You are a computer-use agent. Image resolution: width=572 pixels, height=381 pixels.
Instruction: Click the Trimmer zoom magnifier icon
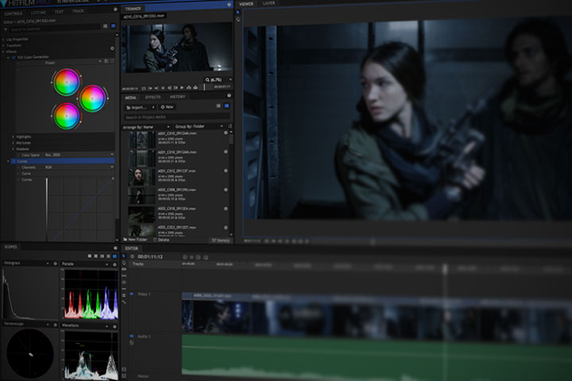[207, 80]
